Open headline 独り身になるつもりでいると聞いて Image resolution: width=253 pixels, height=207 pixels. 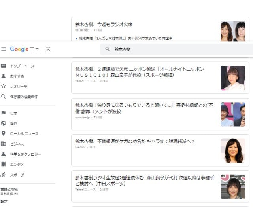(x=144, y=108)
